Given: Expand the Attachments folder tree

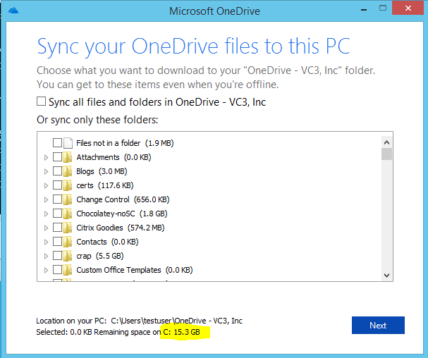Looking at the screenshot, I should 46,157.
